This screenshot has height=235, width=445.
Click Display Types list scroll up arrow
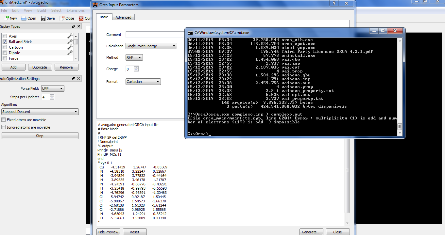coord(76,36)
